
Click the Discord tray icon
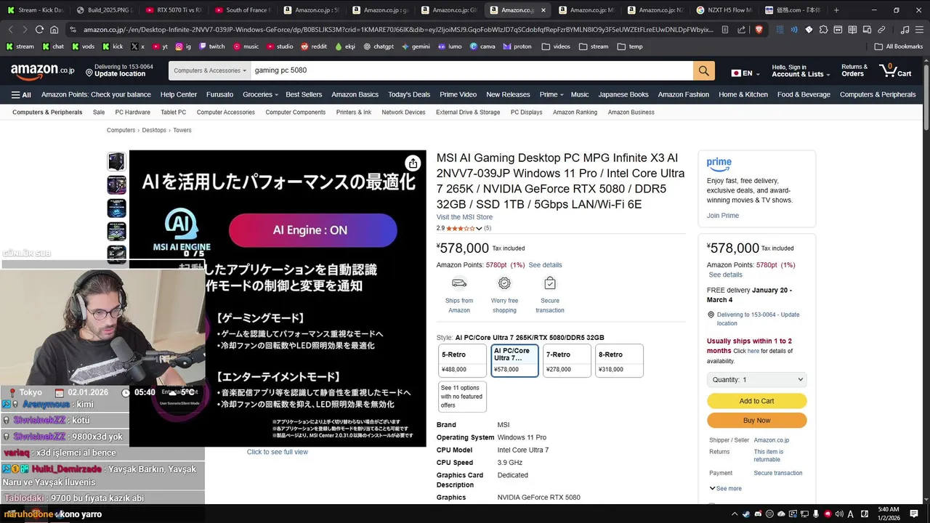coord(758,514)
